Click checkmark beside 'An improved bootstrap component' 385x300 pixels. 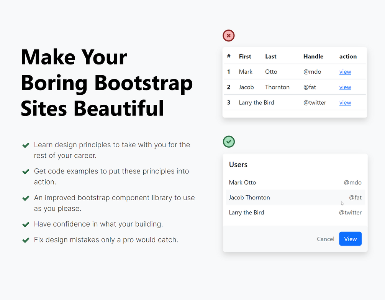pos(26,198)
